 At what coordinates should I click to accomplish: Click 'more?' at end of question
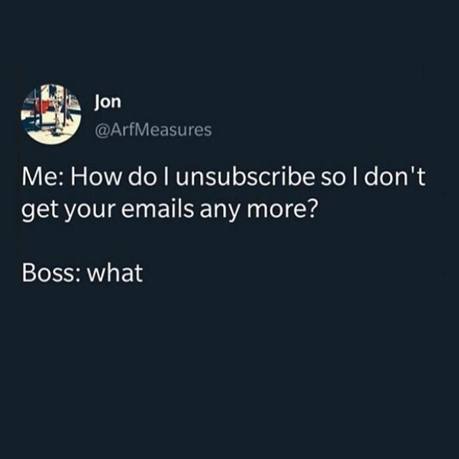(x=282, y=210)
